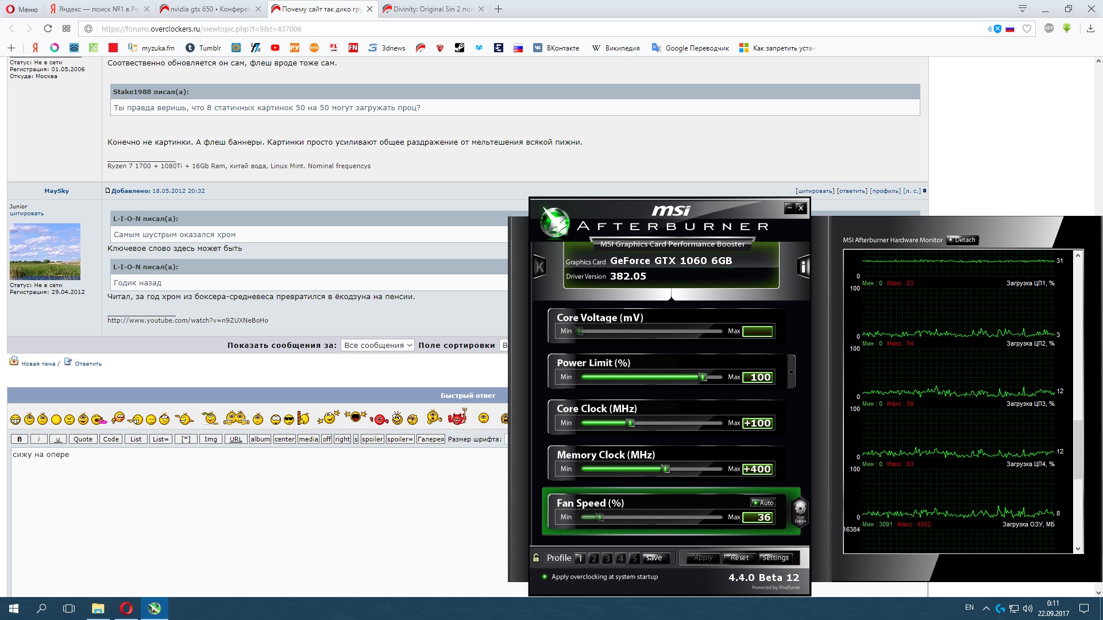The image size is (1103, 620).
Task: Toggle Apply overclocking at system startup
Action: [545, 577]
